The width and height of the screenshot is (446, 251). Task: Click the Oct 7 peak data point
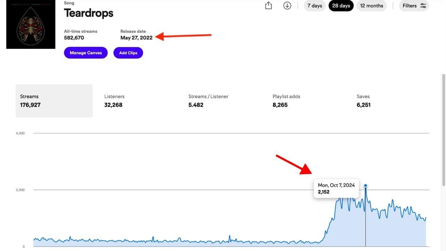click(x=366, y=186)
